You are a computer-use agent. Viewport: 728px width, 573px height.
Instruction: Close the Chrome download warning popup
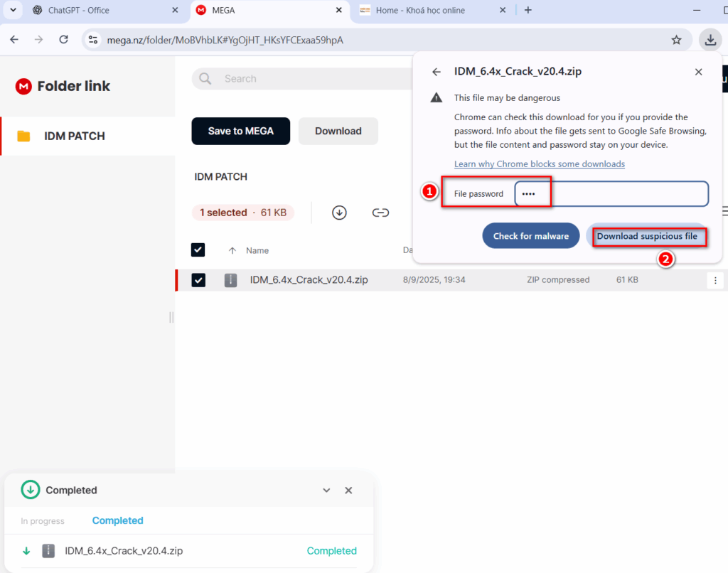point(698,72)
